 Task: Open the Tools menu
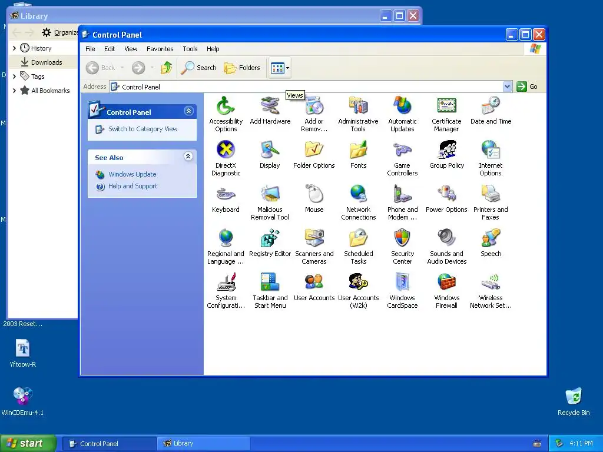[190, 49]
